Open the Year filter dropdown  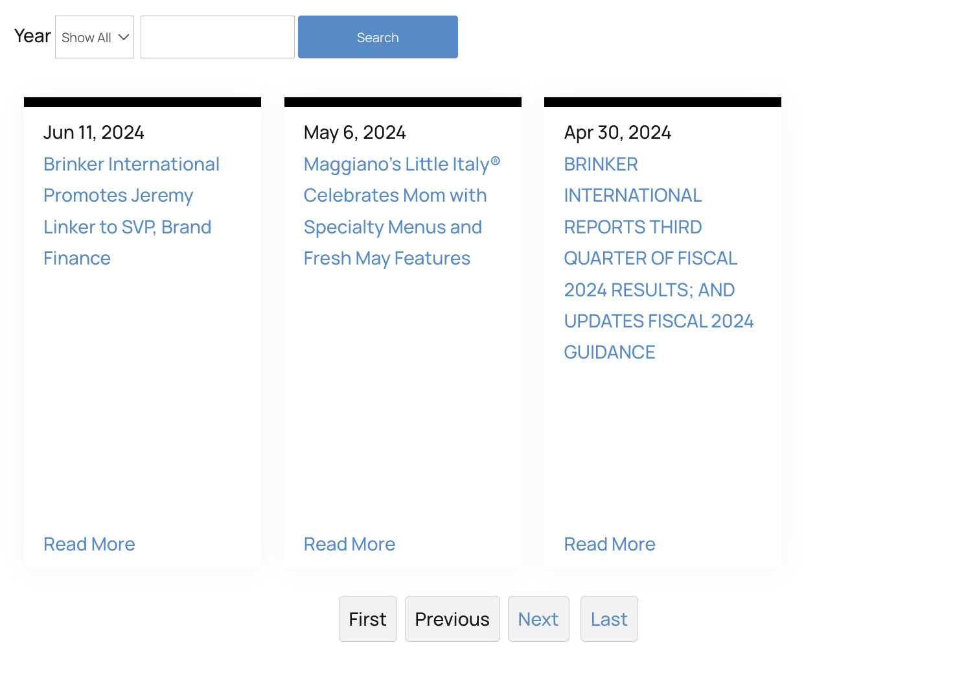[x=95, y=37]
